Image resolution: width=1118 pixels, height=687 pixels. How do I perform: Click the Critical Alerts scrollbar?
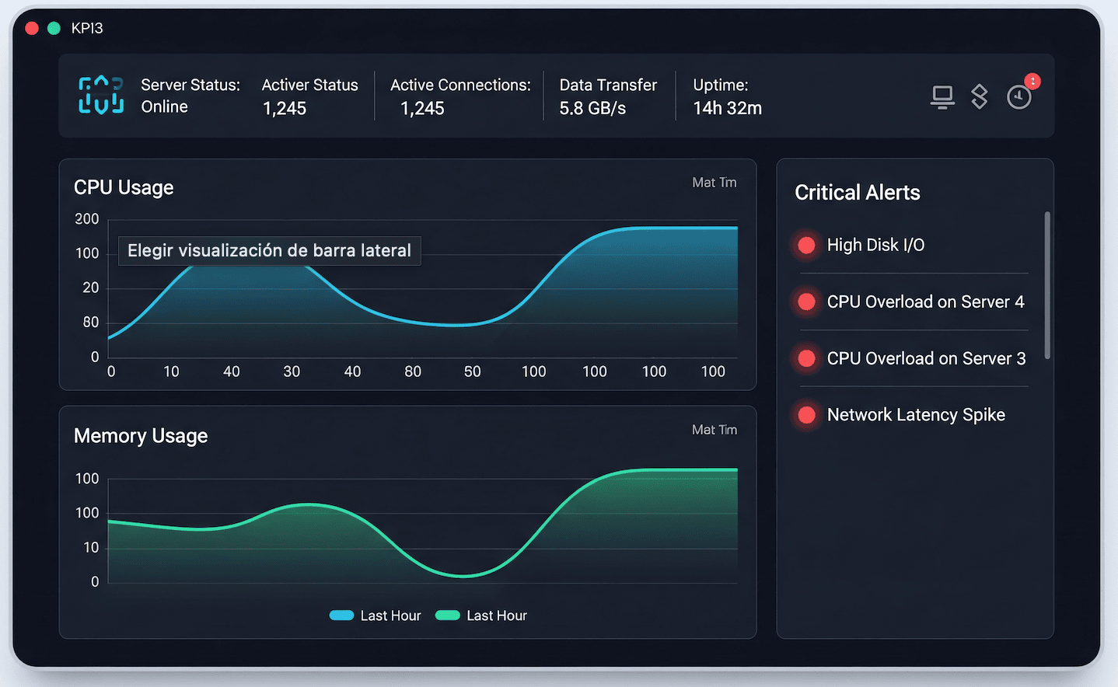tap(1047, 285)
